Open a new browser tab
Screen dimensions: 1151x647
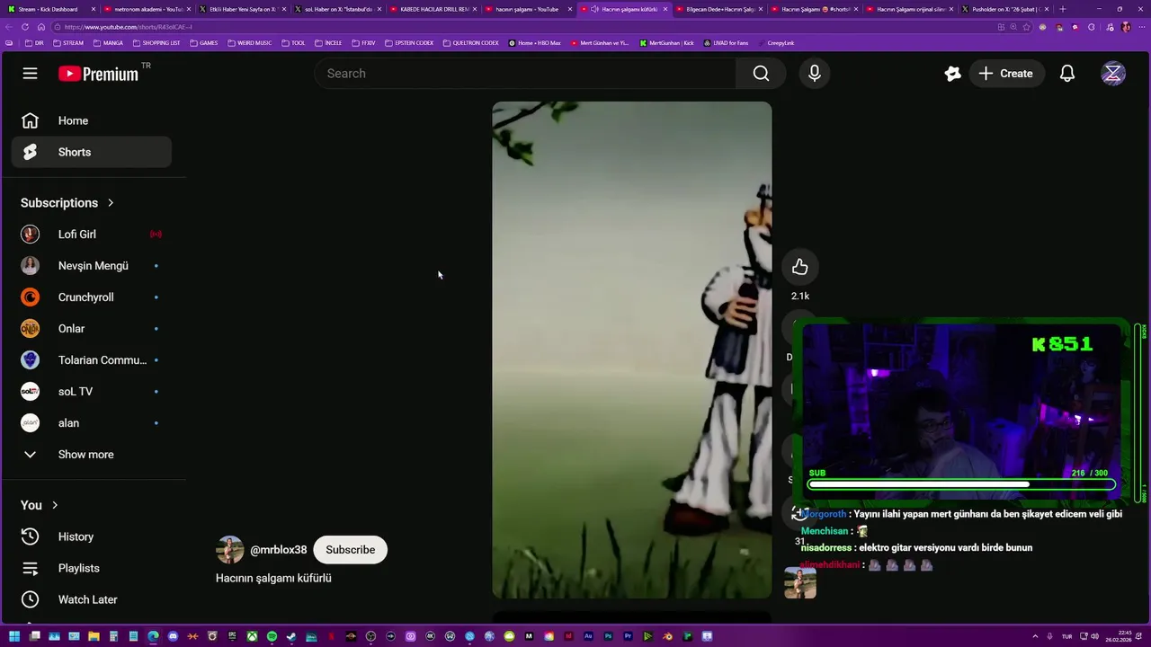point(1063,9)
